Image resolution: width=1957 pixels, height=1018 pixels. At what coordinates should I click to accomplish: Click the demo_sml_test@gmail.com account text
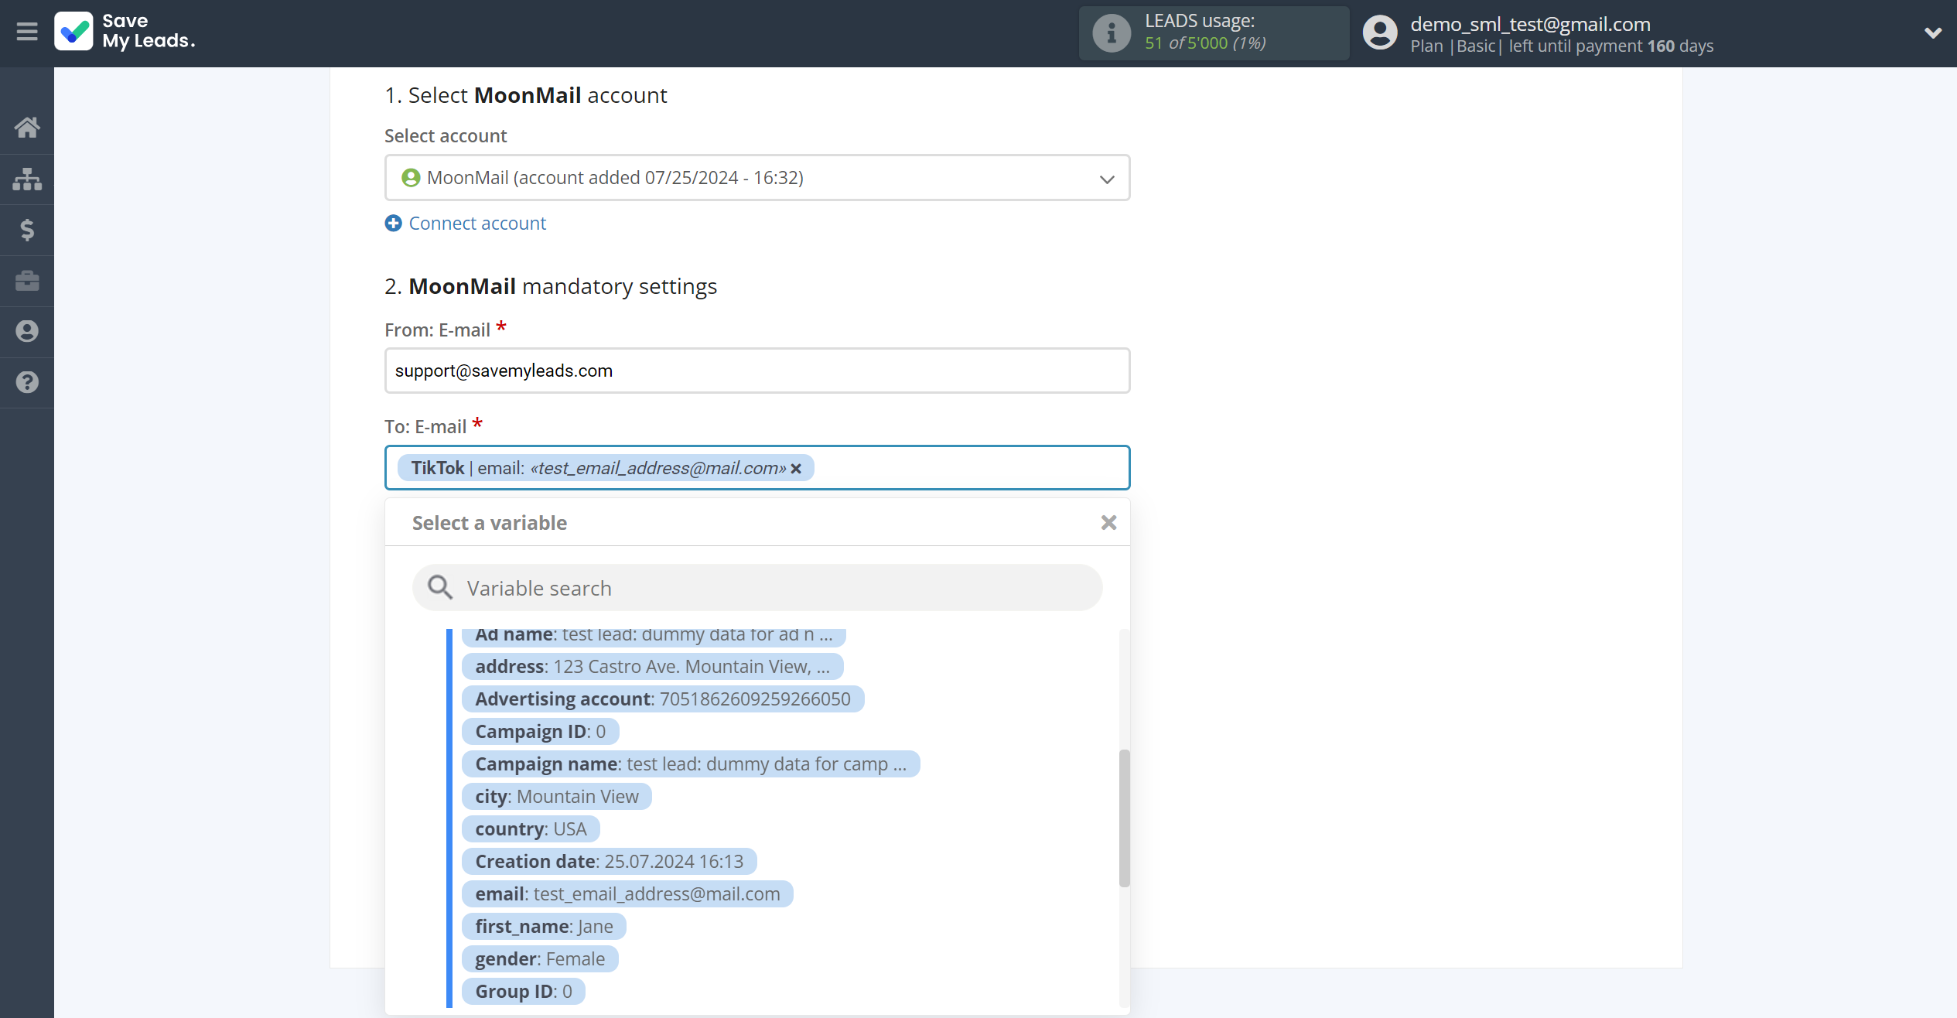[1530, 24]
